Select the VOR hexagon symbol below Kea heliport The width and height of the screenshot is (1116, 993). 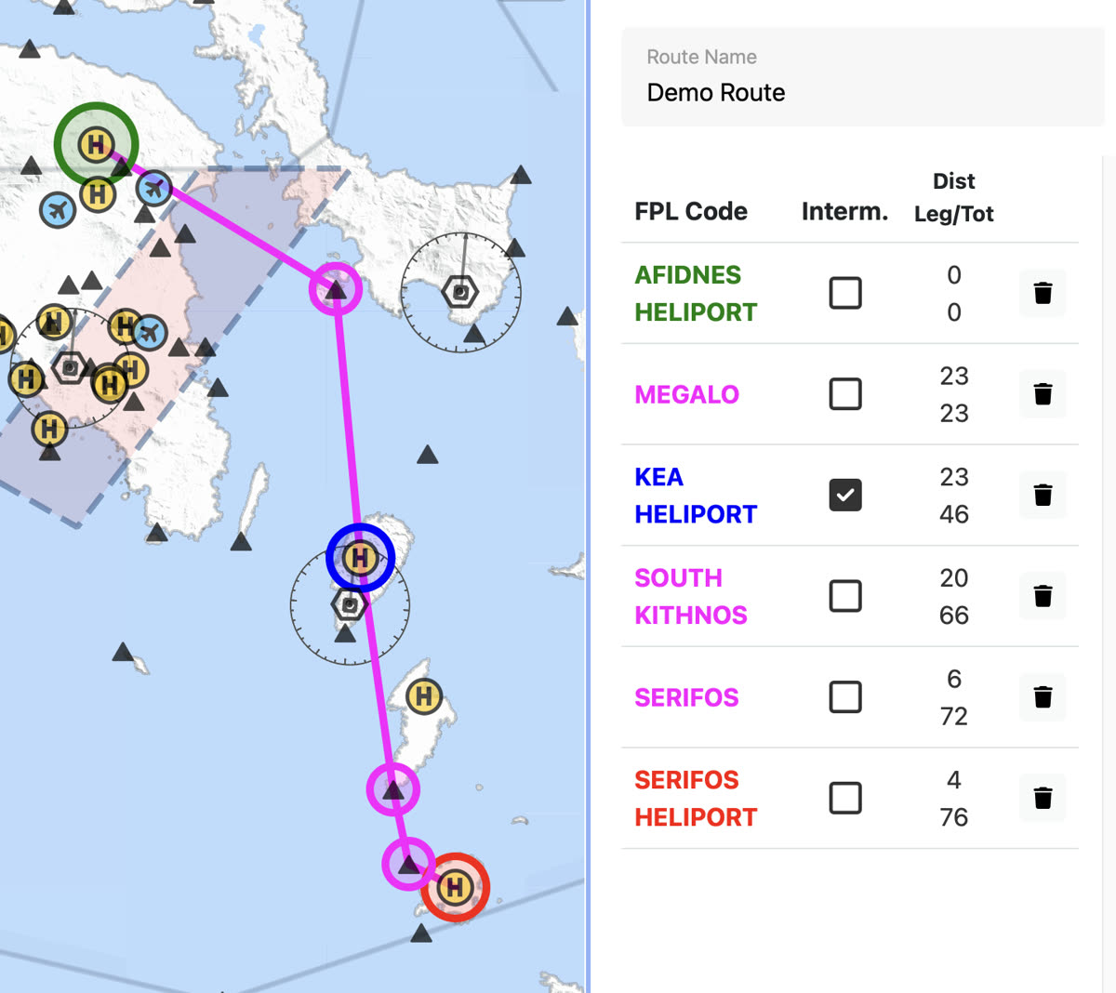(x=350, y=605)
